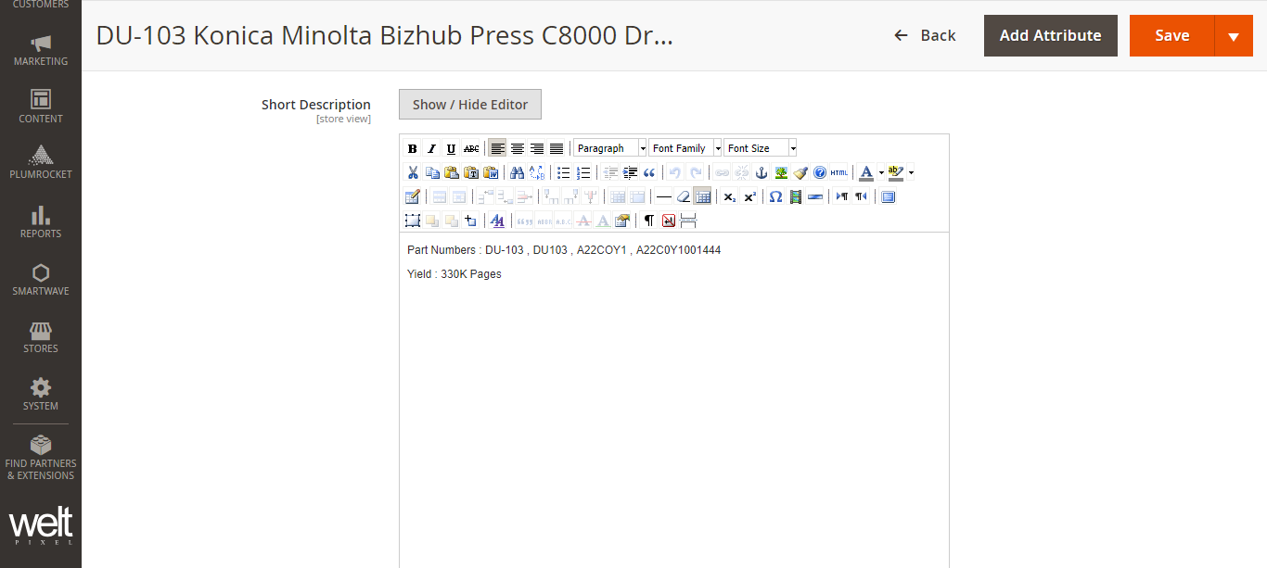Open the Paragraph format dropdown

tap(610, 148)
